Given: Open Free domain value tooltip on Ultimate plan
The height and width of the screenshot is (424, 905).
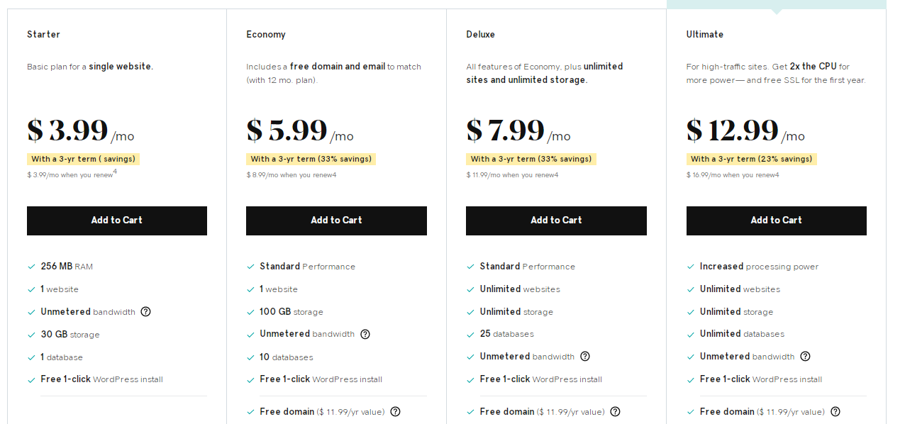Looking at the screenshot, I should point(835,411).
